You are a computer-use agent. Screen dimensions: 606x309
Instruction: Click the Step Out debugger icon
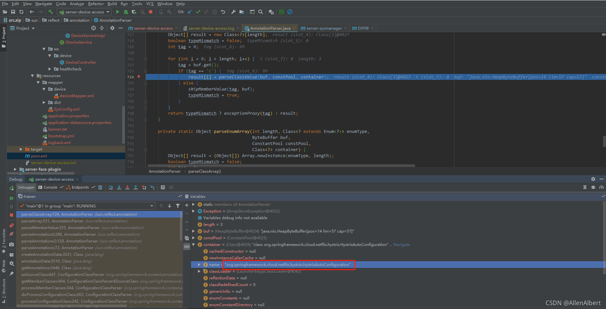(136, 187)
